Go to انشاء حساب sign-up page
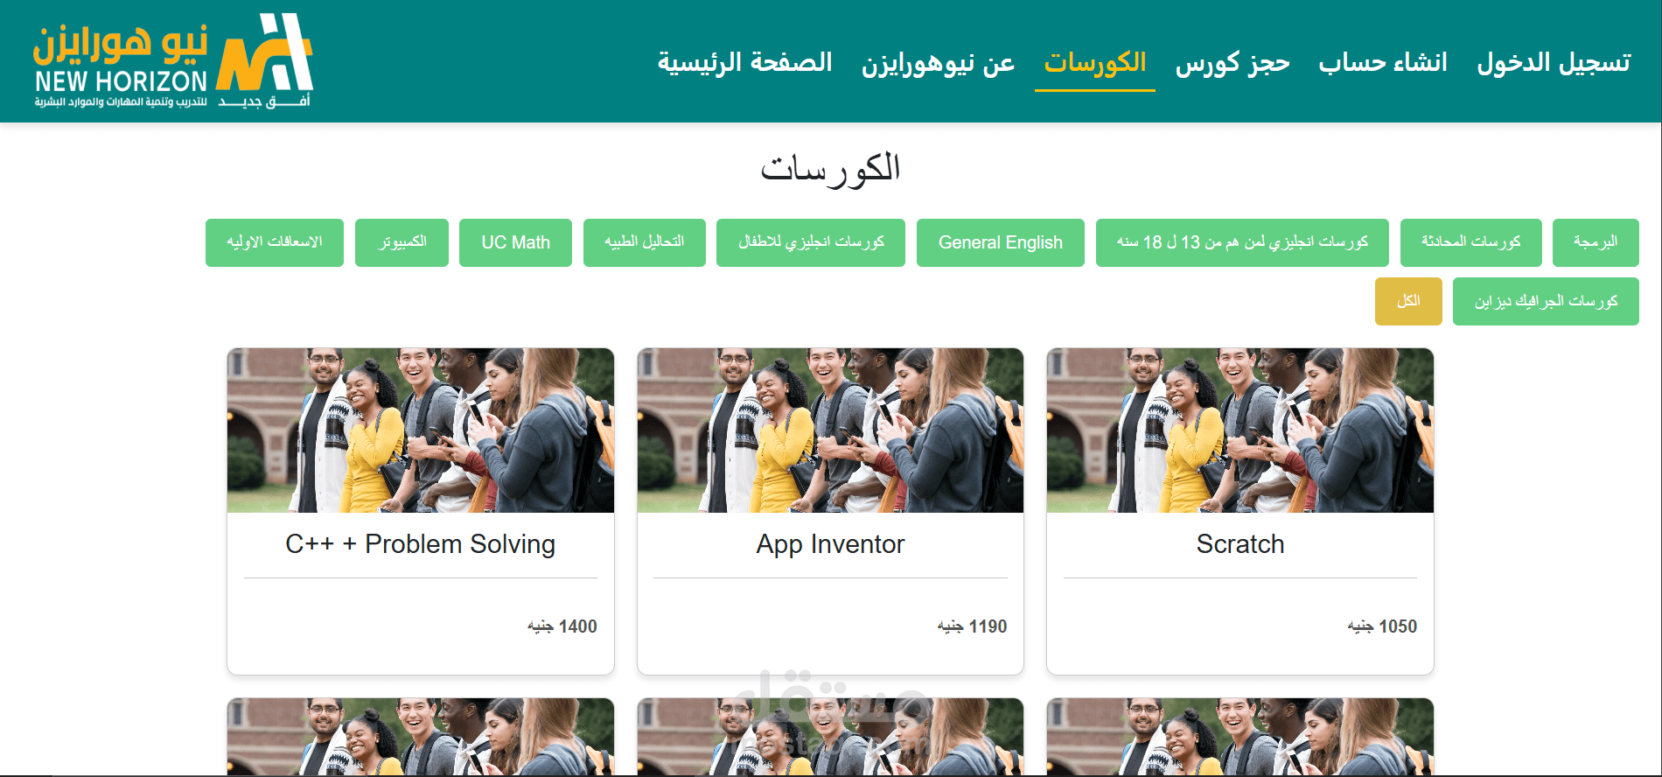Screen dimensions: 1662x777 (1383, 62)
